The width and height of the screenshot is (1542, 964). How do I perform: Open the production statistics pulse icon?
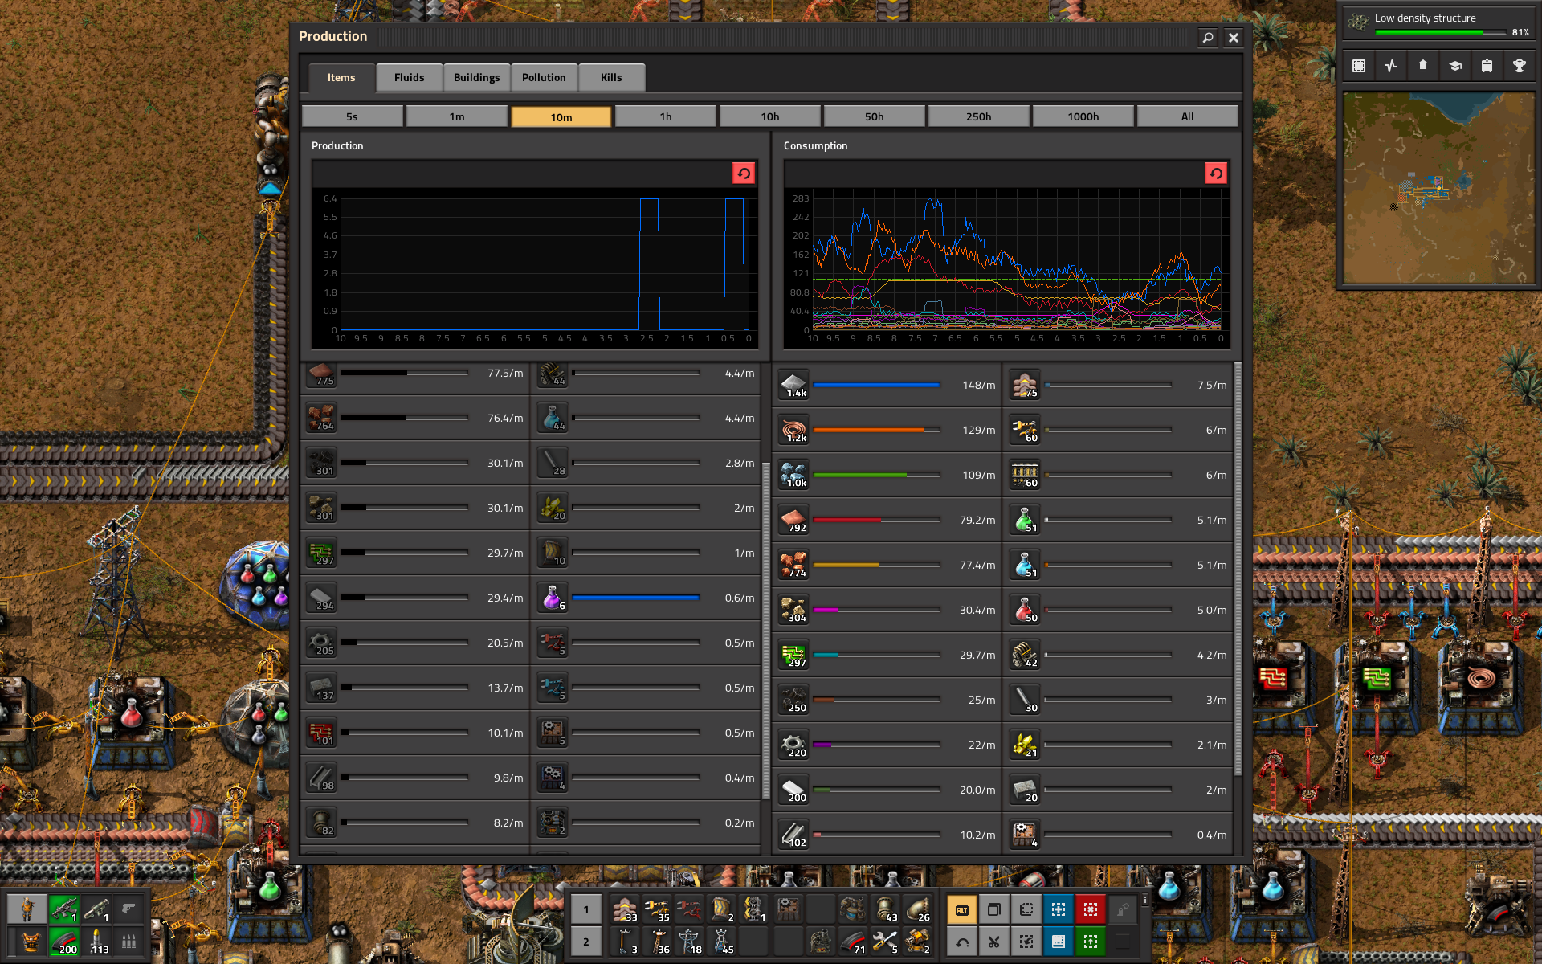point(1391,67)
